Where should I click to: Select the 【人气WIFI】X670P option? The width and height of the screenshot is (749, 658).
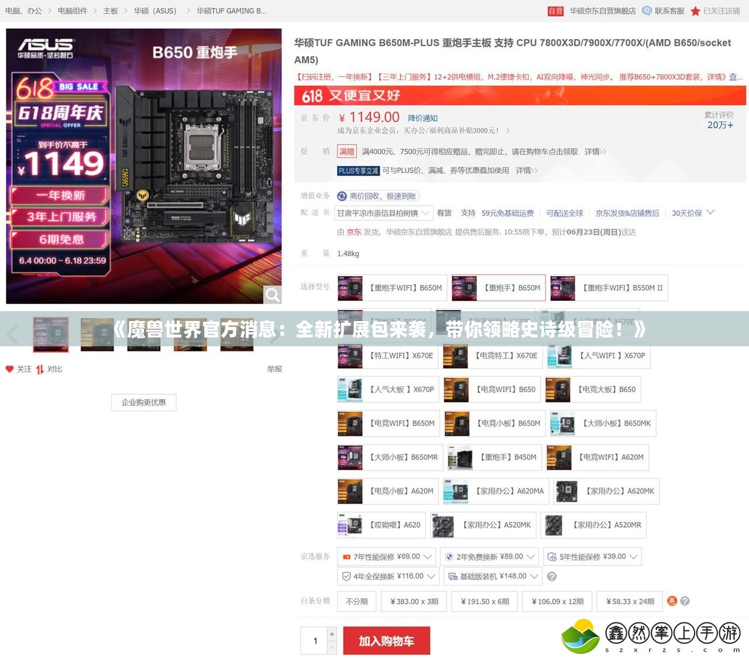click(598, 356)
